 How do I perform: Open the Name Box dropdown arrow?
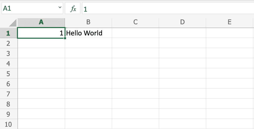[x=60, y=8]
